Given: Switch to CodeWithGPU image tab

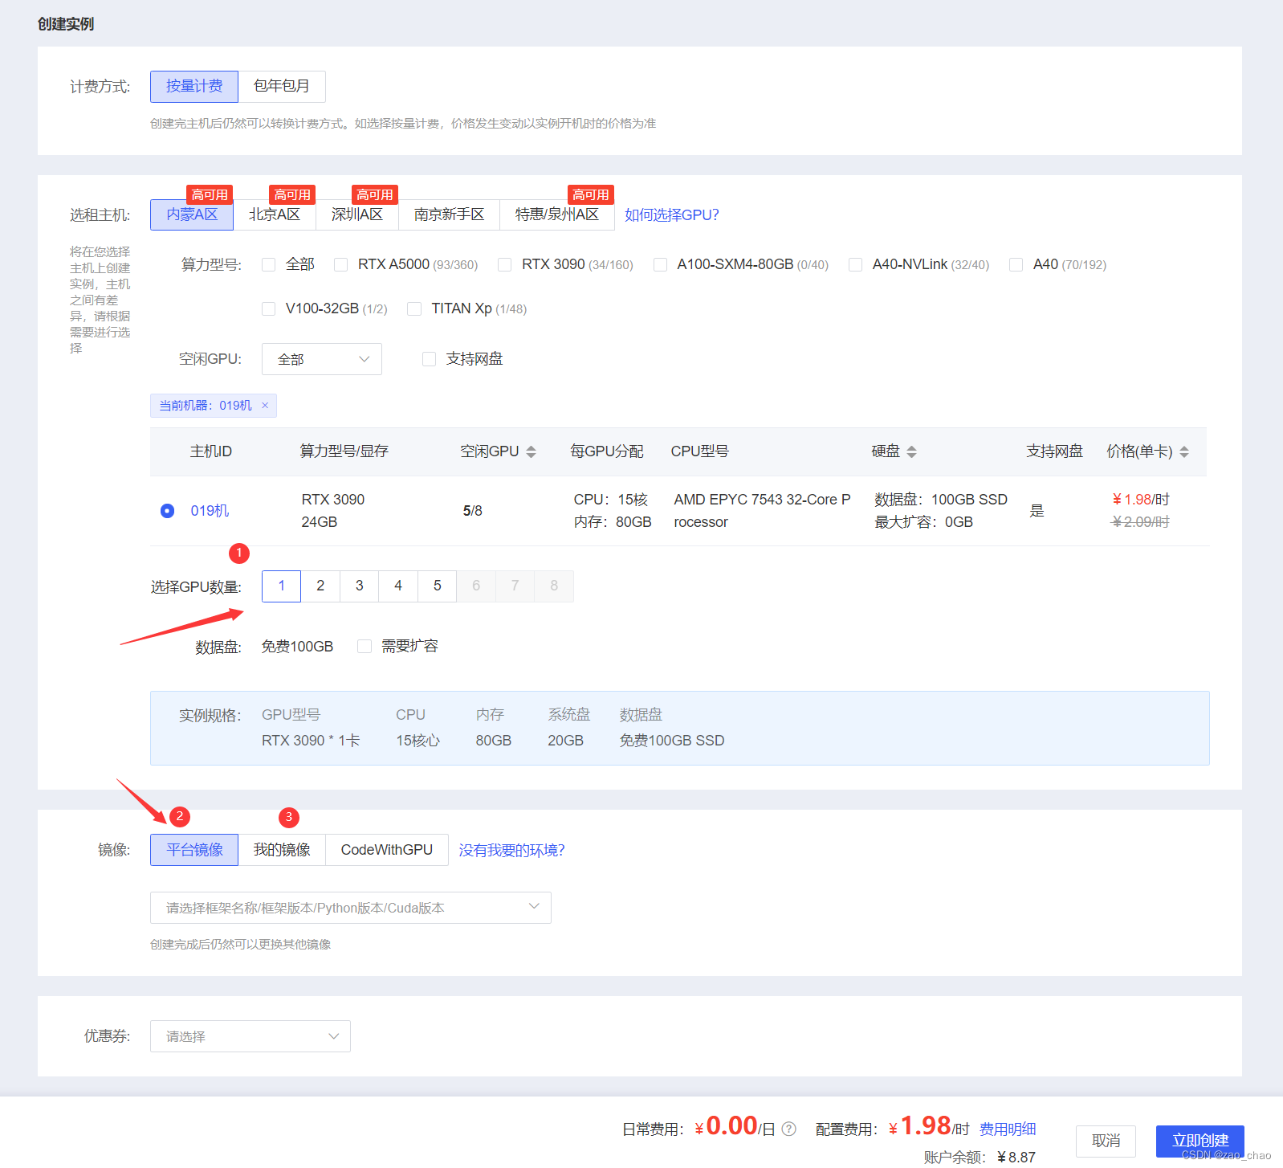Looking at the screenshot, I should click(387, 850).
